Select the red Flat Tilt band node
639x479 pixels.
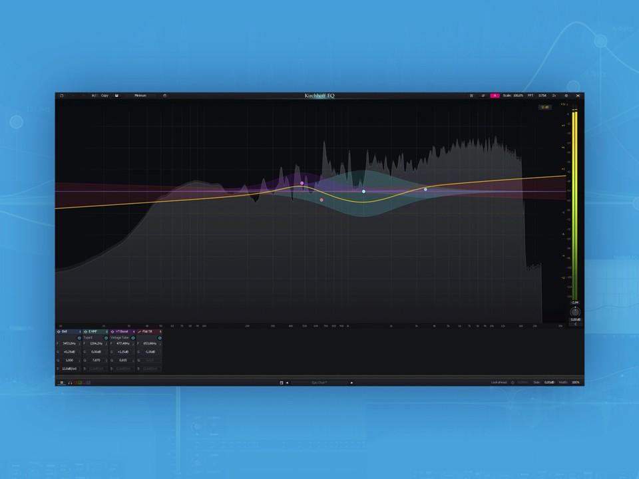click(321, 200)
